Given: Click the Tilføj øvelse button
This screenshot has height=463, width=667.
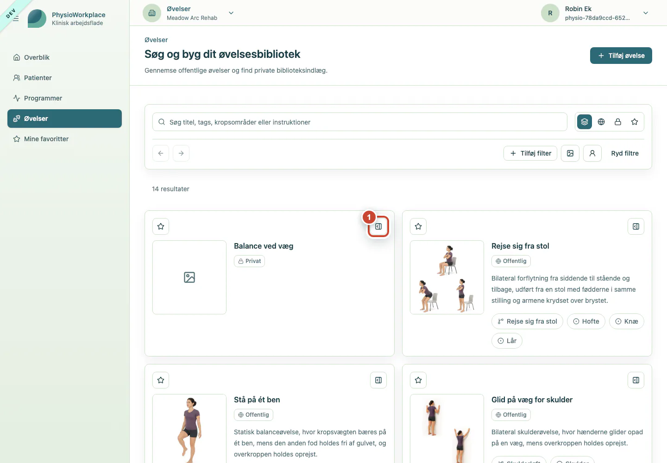Looking at the screenshot, I should coord(621,56).
